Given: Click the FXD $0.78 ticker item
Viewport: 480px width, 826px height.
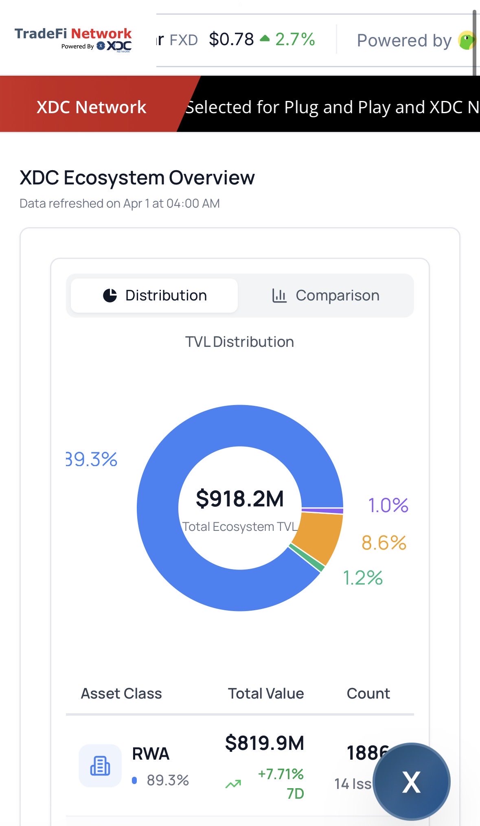Looking at the screenshot, I should tap(231, 40).
